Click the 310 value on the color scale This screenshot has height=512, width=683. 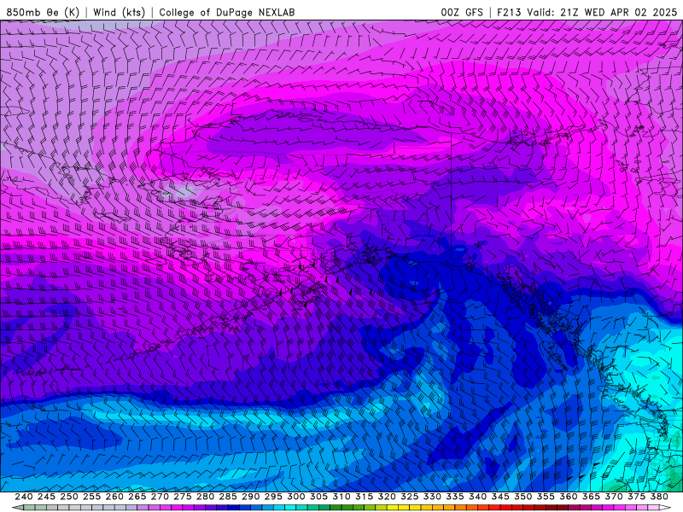tap(341, 497)
